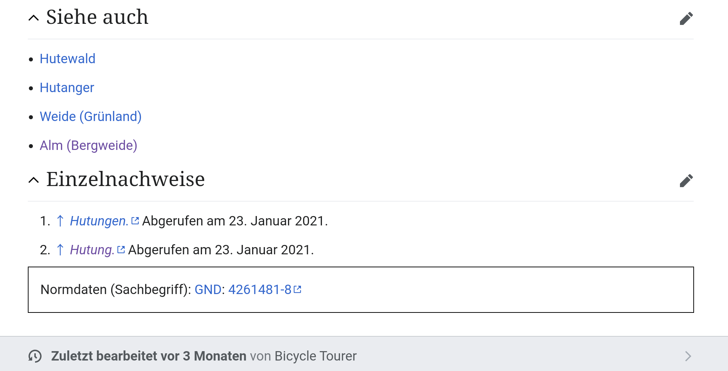Click the edit history clock icon
Image resolution: width=728 pixels, height=371 pixels.
point(35,356)
